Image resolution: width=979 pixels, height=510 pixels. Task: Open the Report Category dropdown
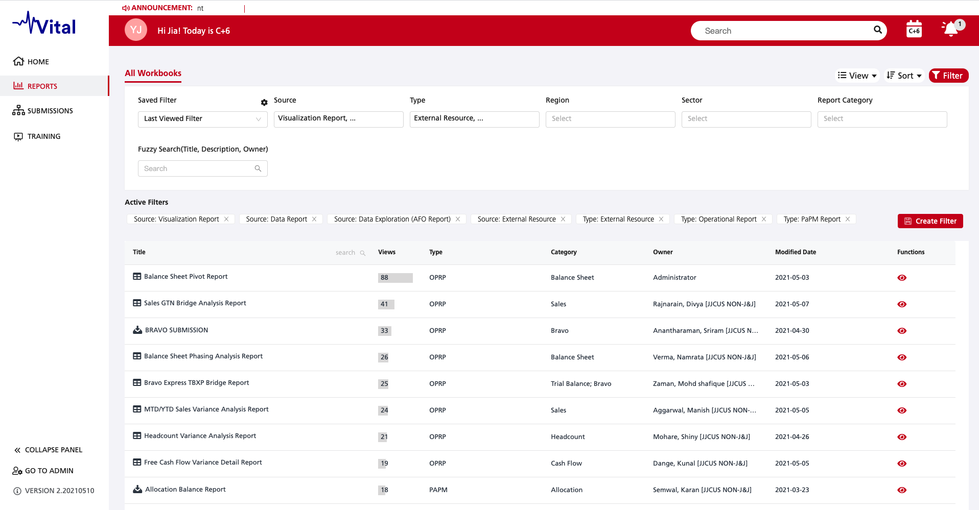882,119
